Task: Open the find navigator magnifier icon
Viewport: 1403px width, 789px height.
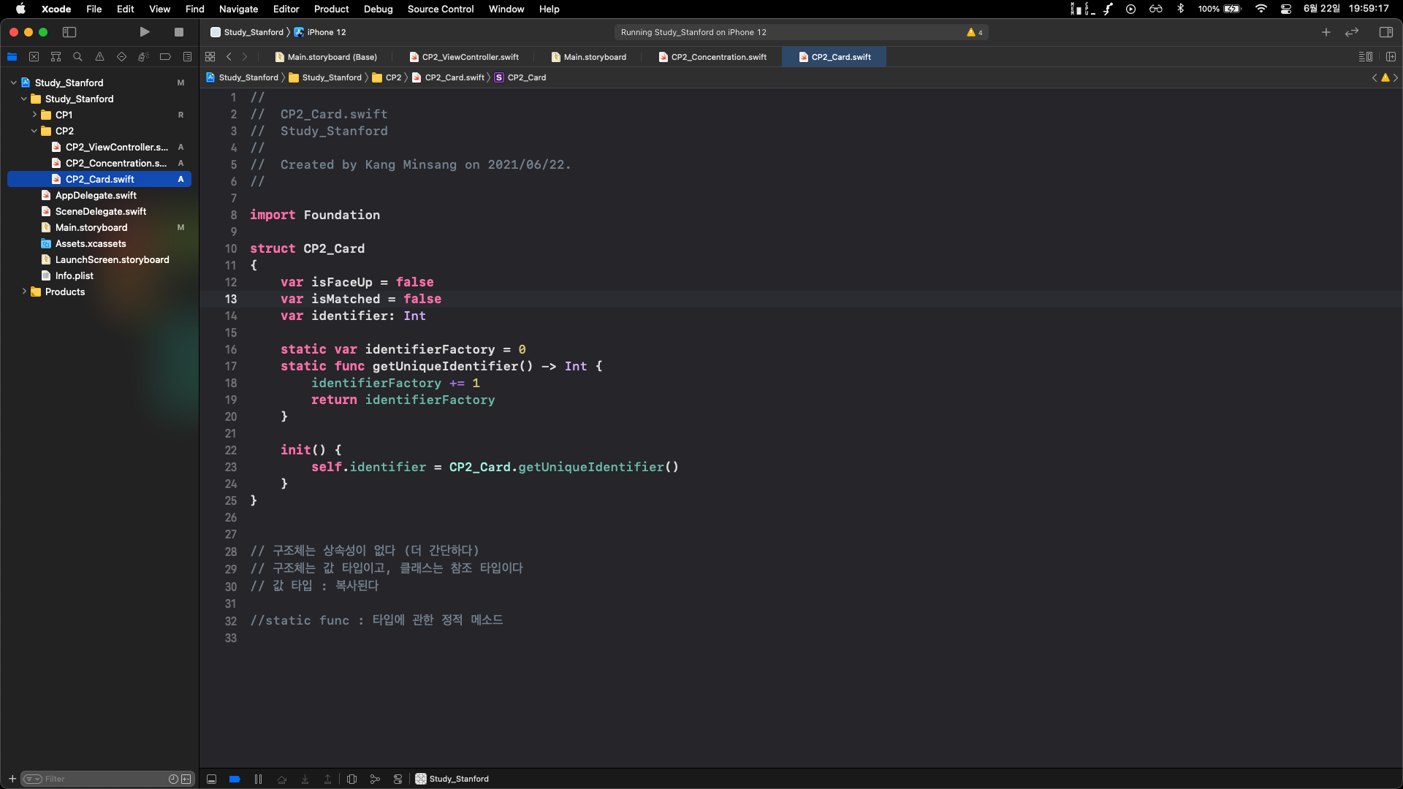Action: coord(77,57)
